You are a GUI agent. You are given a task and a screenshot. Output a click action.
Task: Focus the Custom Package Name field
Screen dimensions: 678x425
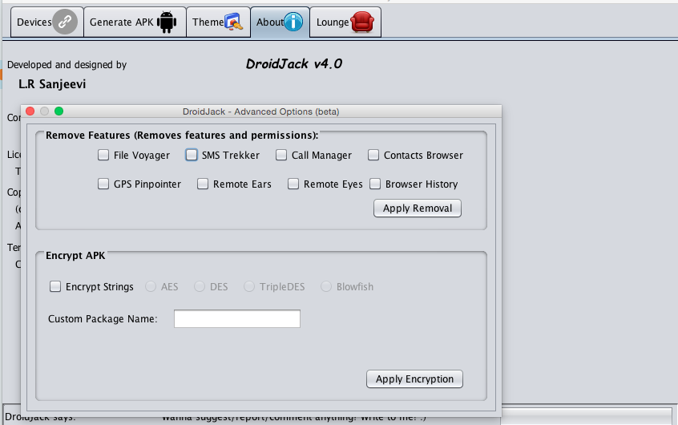237,318
